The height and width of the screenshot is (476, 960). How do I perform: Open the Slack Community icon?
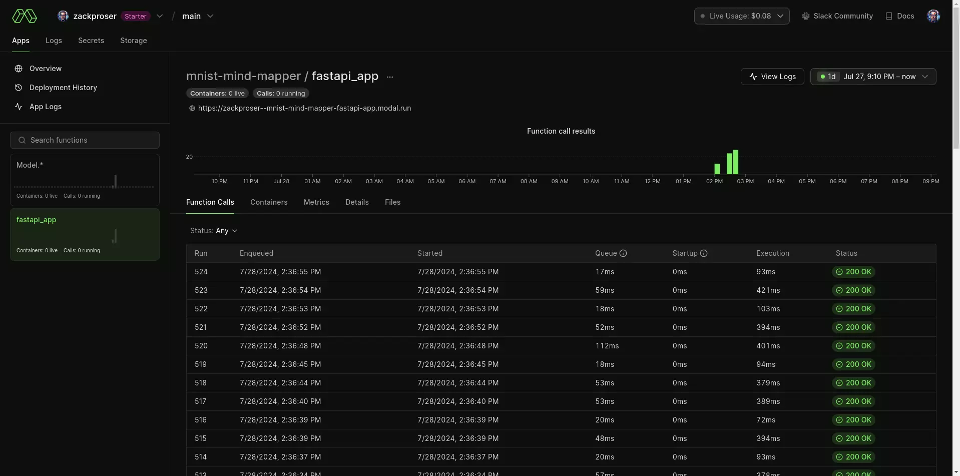click(806, 16)
